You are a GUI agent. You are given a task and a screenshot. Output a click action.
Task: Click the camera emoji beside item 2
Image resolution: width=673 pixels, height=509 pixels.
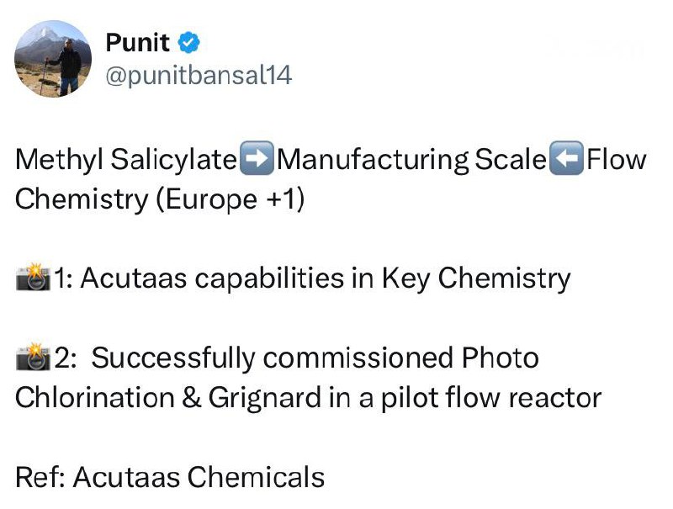tap(34, 358)
